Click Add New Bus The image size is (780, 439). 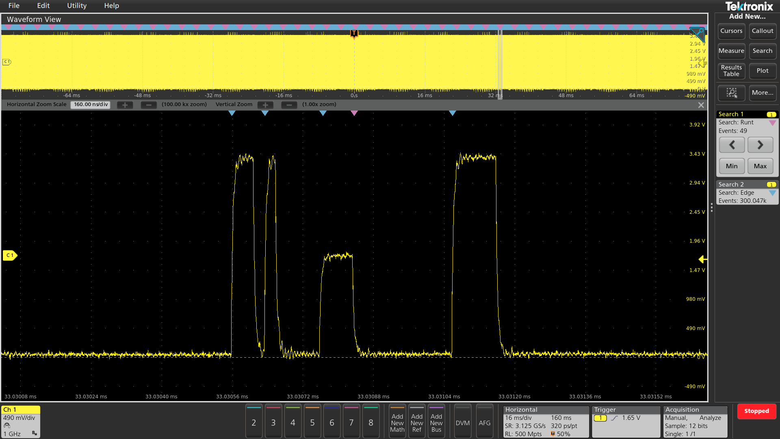tap(436, 422)
